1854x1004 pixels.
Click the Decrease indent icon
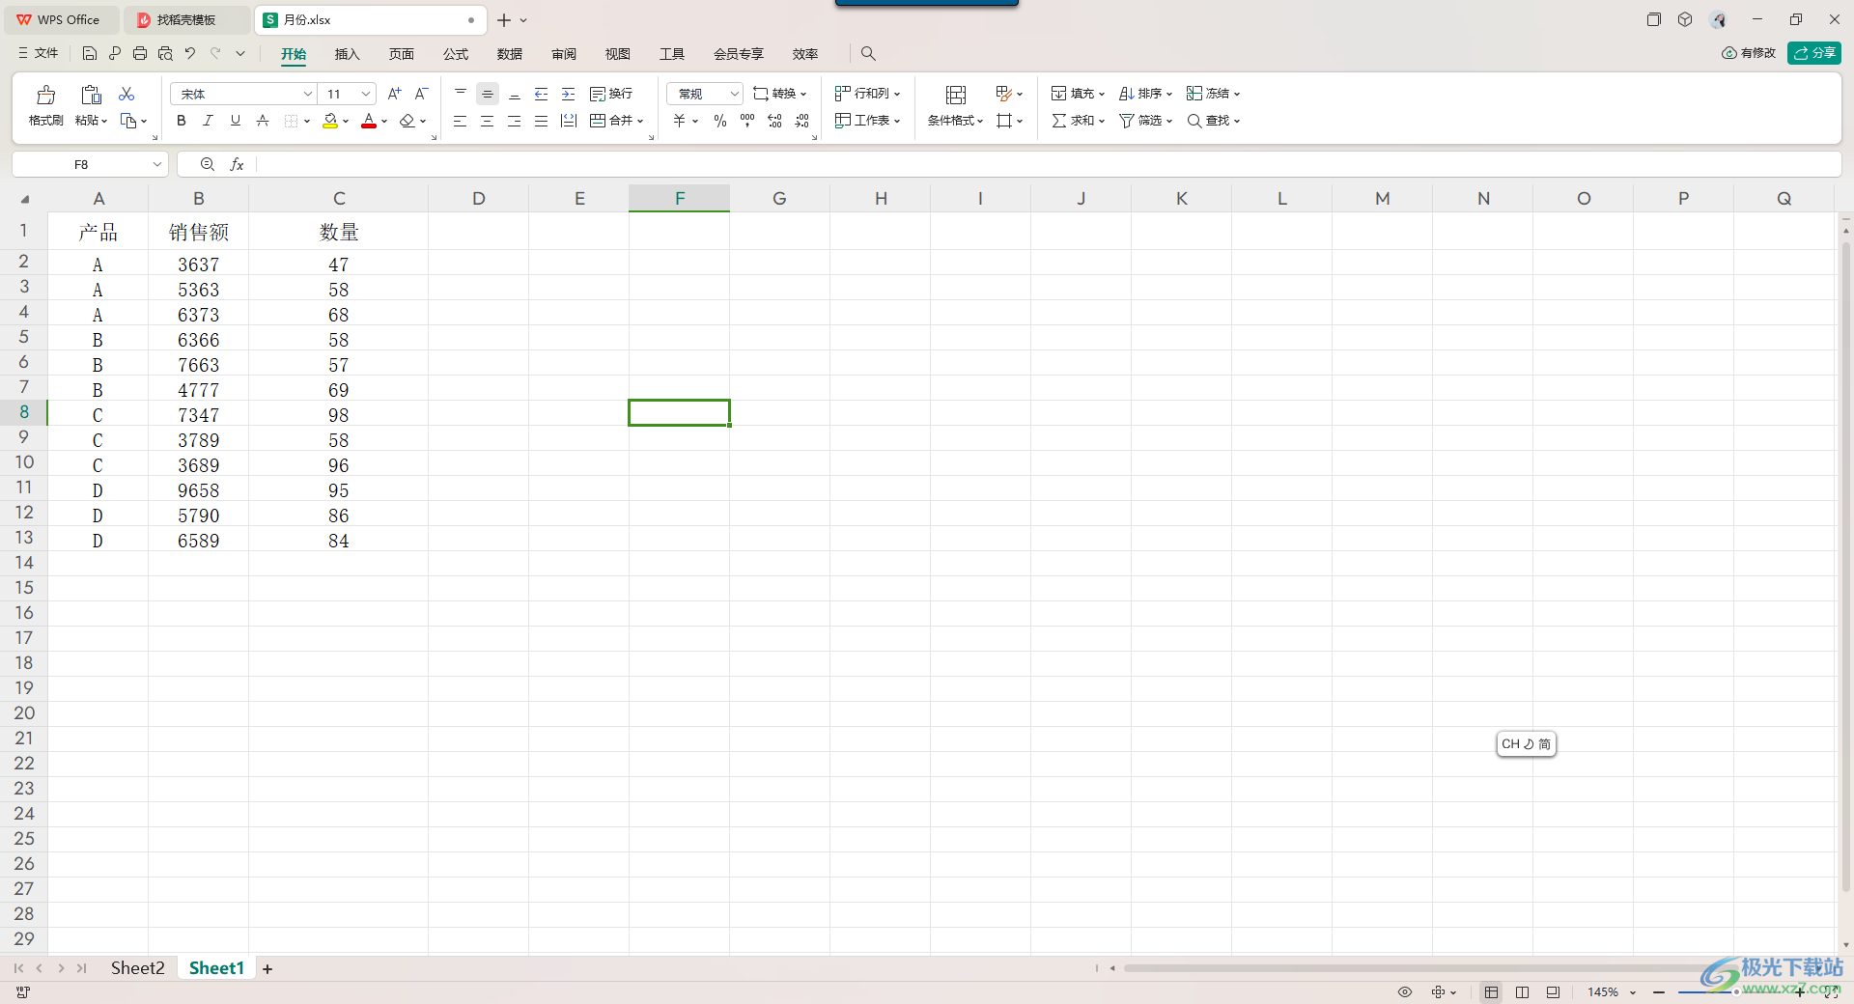[x=542, y=94]
